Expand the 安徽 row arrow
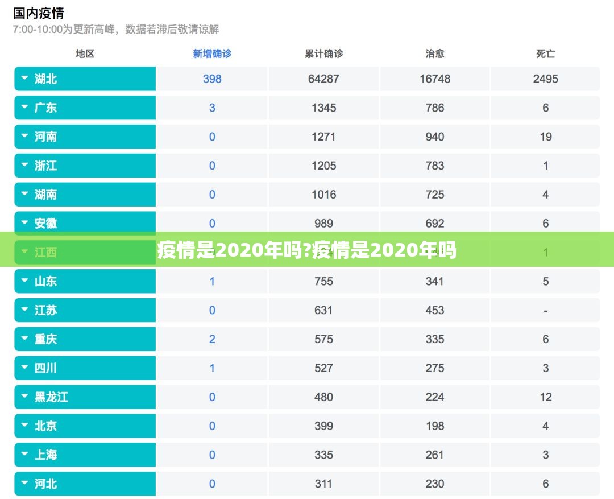 coord(24,223)
